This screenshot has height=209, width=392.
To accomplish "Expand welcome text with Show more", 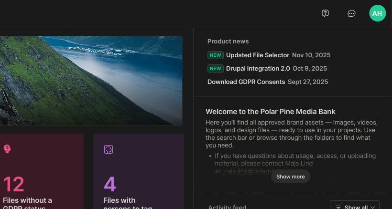I will click(290, 177).
